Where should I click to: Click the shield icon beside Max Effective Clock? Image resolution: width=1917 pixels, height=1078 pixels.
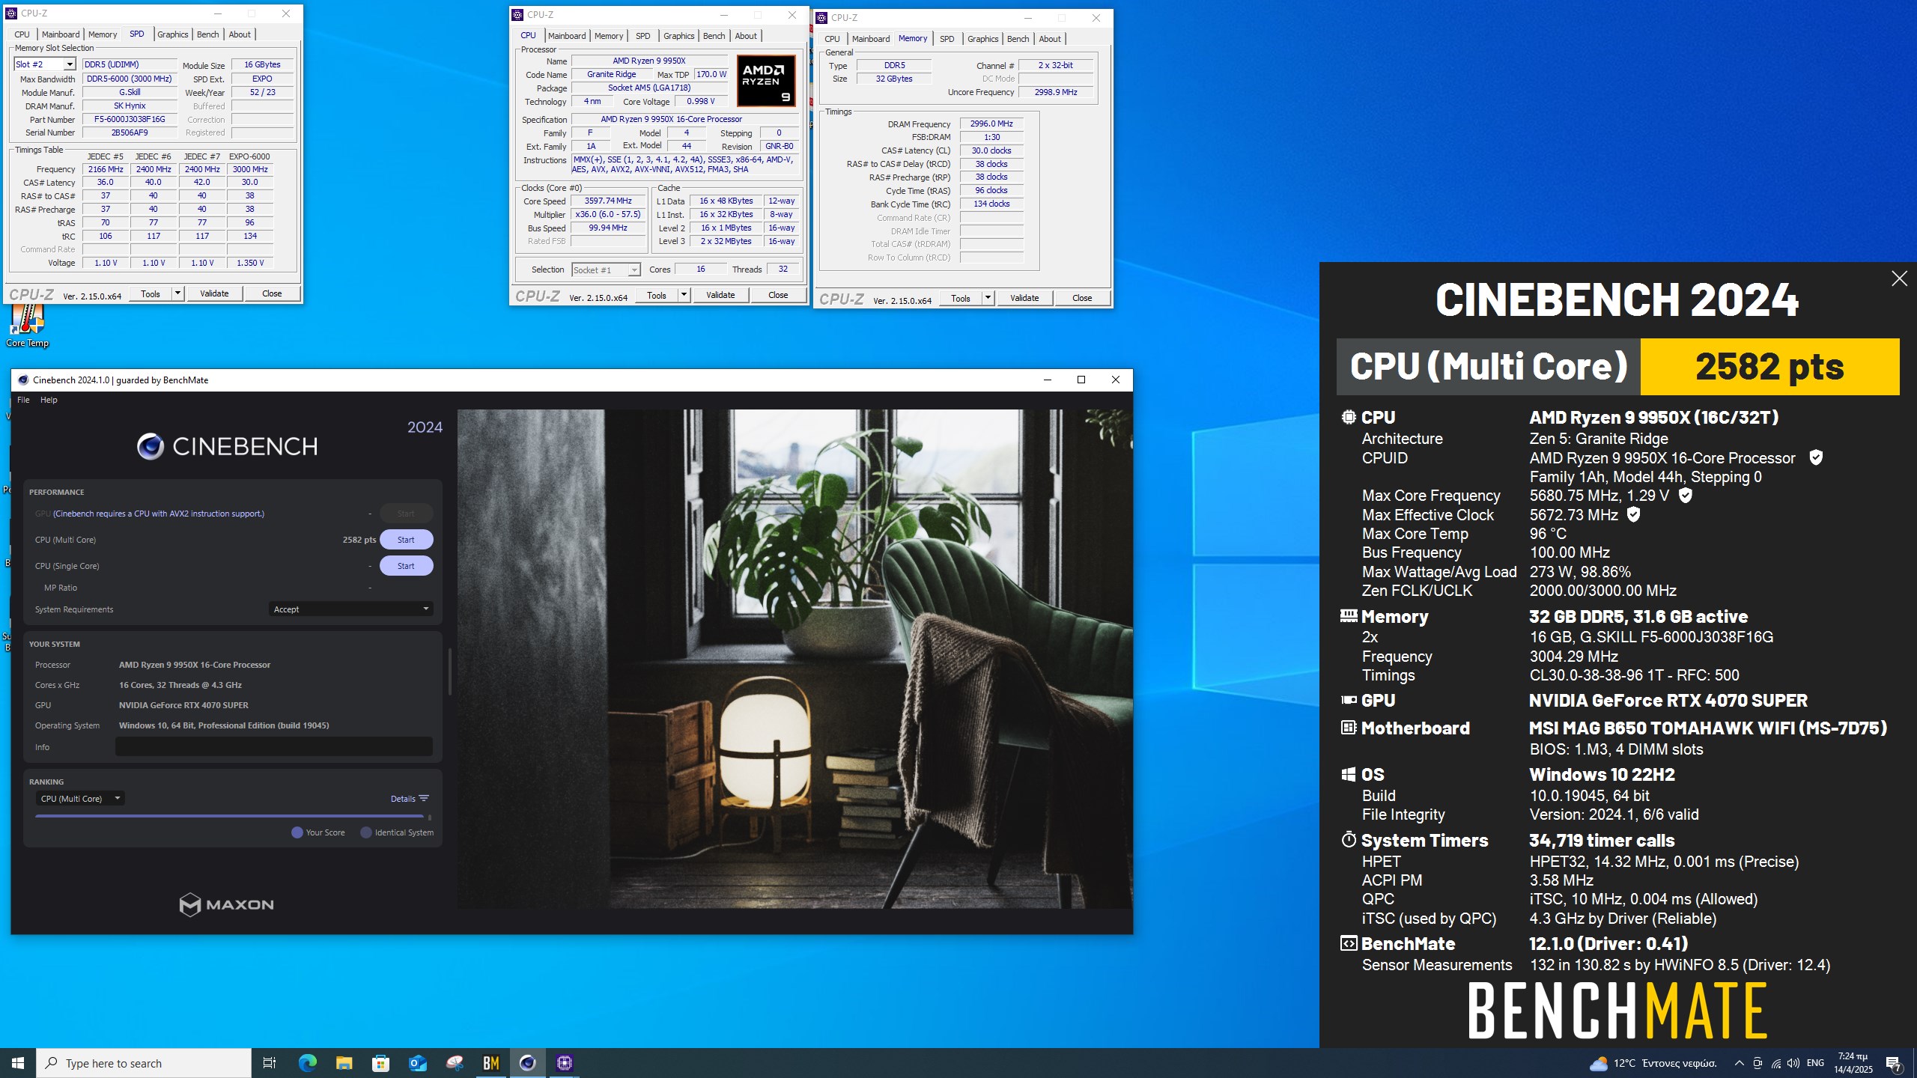1634,514
